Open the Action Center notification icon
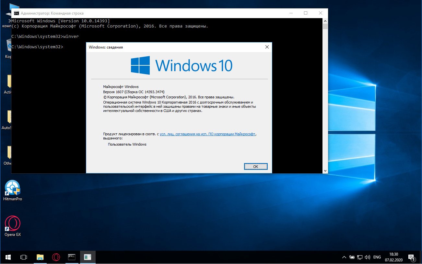The height and width of the screenshot is (264, 422). coord(411,258)
